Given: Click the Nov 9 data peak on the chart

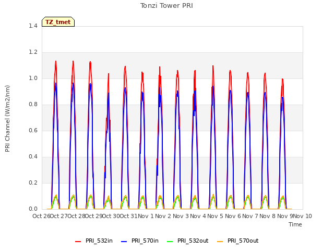Looking at the screenshot, I should [282, 79].
